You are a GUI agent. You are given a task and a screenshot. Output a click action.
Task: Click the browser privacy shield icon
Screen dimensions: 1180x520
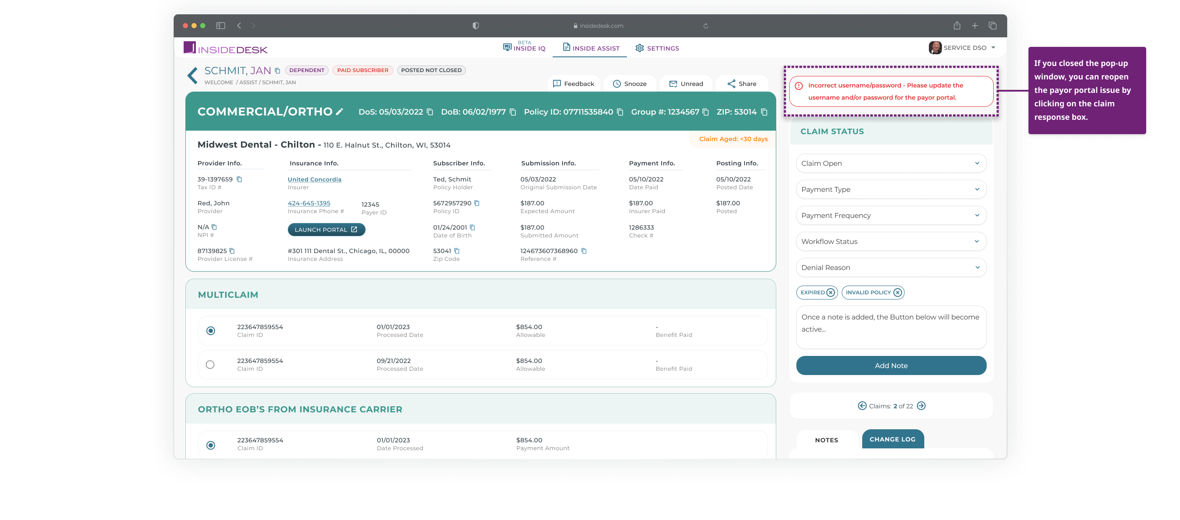[475, 26]
